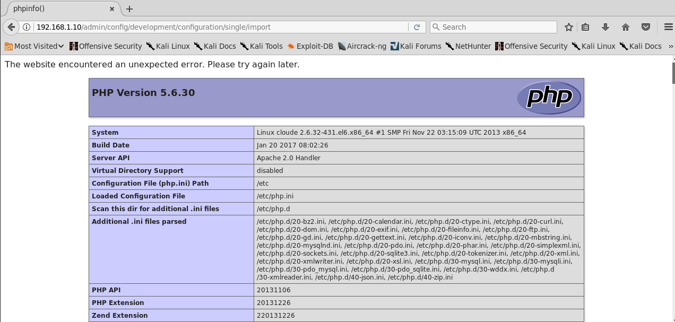Select the '/etc/php.d' value
This screenshot has width=675, height=322.
pos(273,209)
